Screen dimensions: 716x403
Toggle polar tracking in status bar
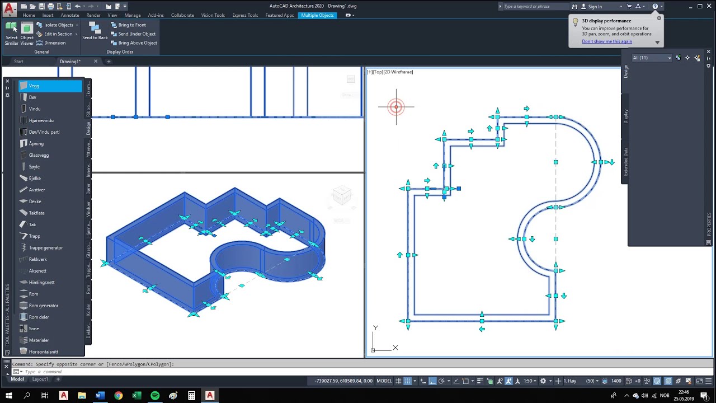click(441, 381)
